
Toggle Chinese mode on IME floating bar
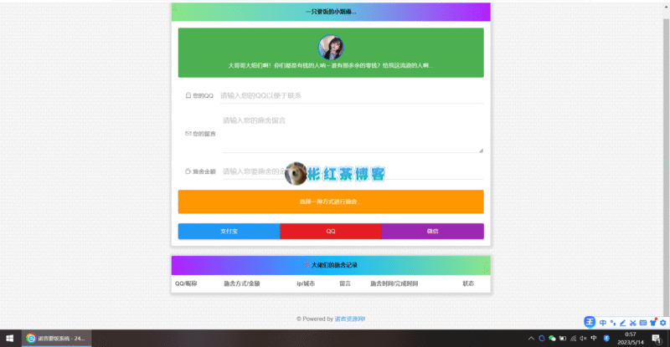(603, 323)
